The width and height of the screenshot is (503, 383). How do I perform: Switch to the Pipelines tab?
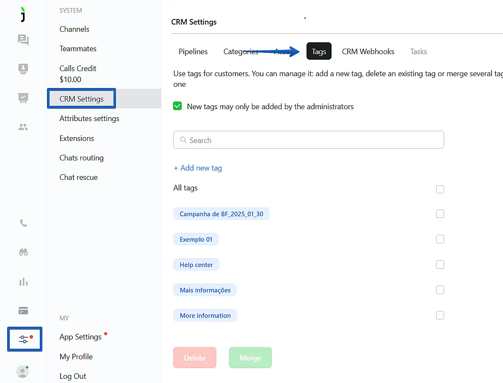coord(193,52)
